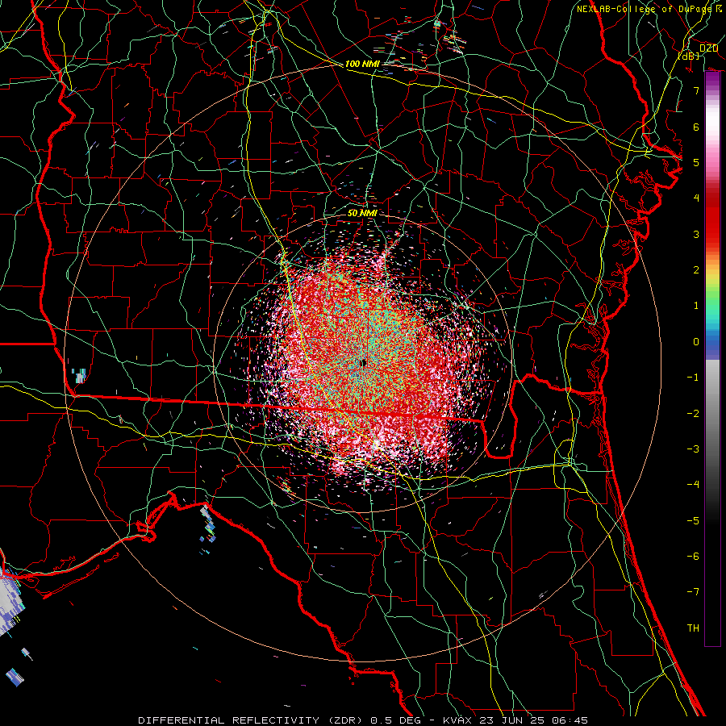This screenshot has width=726, height=726.
Task: Click the TH label on the color scale
Action: [x=693, y=628]
